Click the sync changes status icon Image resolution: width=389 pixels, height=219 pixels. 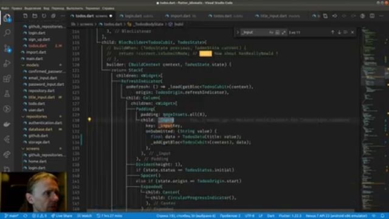pos(26,216)
